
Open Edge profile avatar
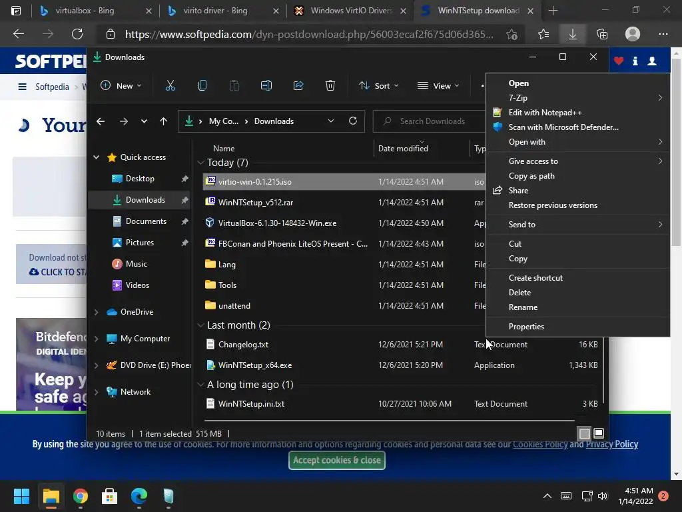633,34
